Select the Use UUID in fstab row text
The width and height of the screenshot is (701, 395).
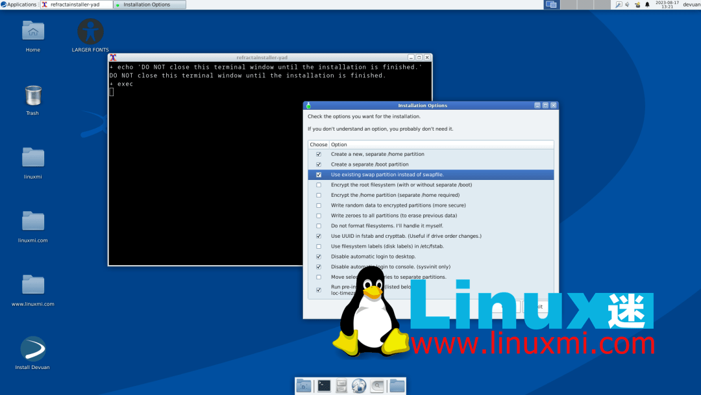pyautogui.click(x=406, y=236)
